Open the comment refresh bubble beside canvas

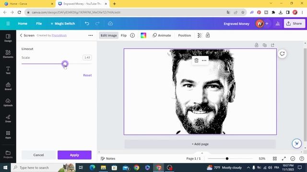pos(282,54)
